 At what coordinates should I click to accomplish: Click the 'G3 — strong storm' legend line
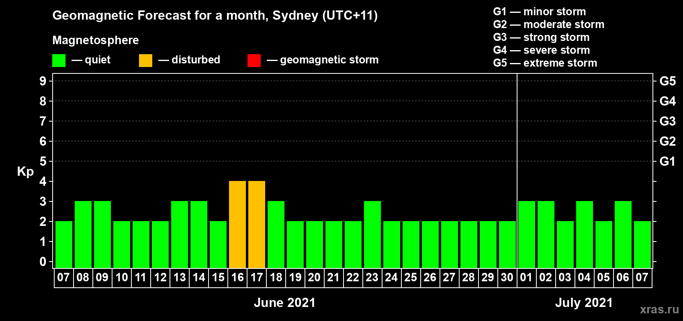[x=541, y=37]
